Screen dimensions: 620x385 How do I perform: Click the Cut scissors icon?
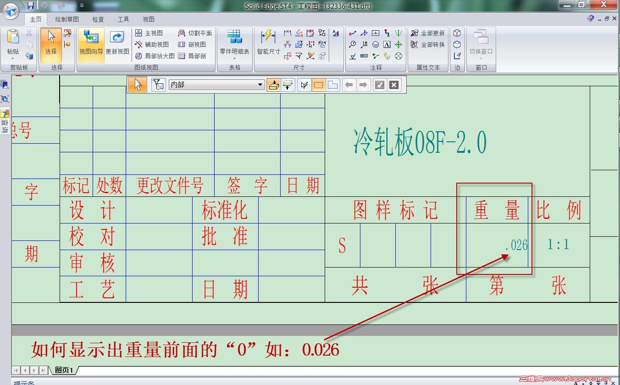(29, 33)
